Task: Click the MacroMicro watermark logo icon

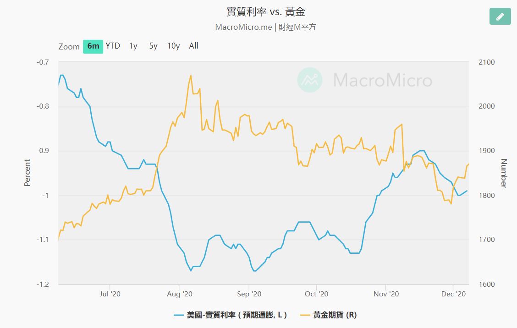Action: coord(310,80)
